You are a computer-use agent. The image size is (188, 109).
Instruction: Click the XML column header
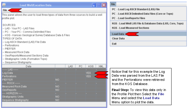(101, 66)
